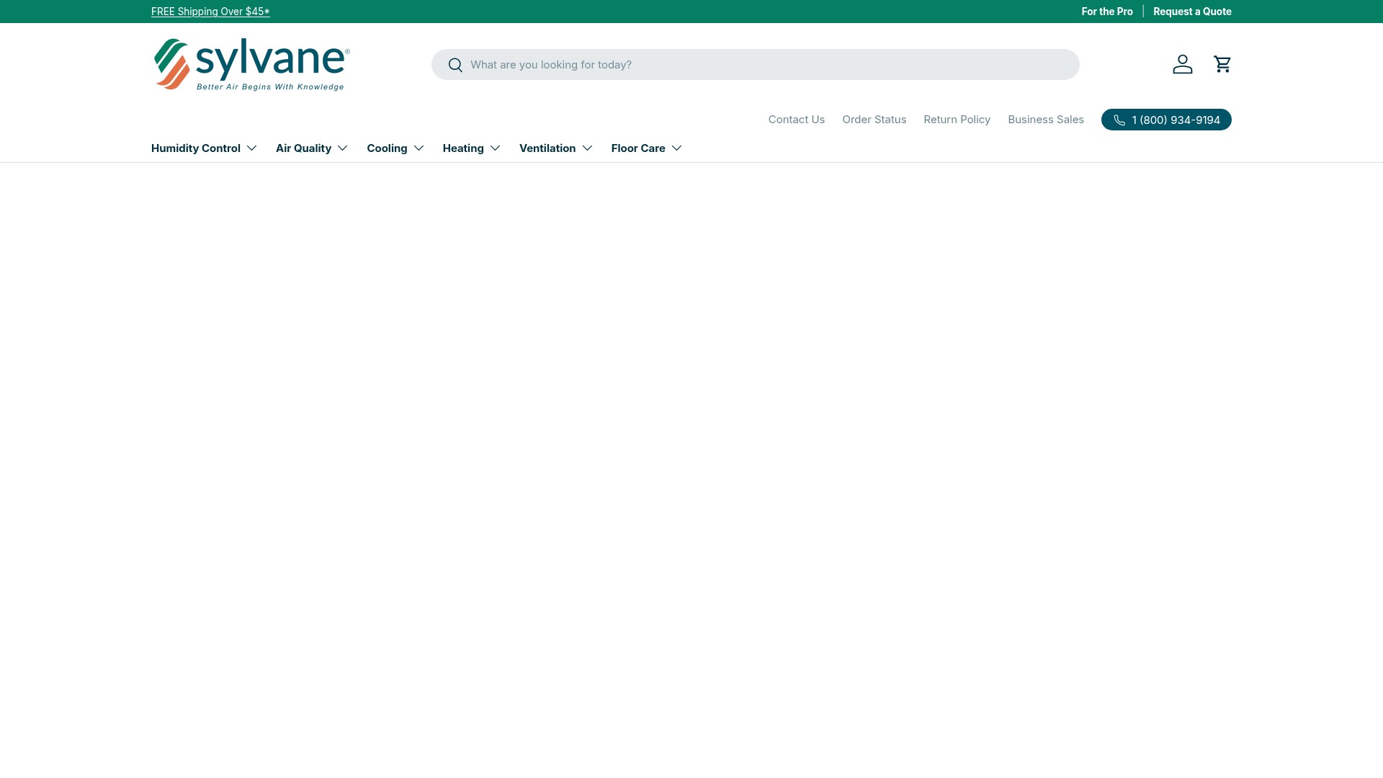Focus the product search field
1383x778 pixels.
[756, 65]
